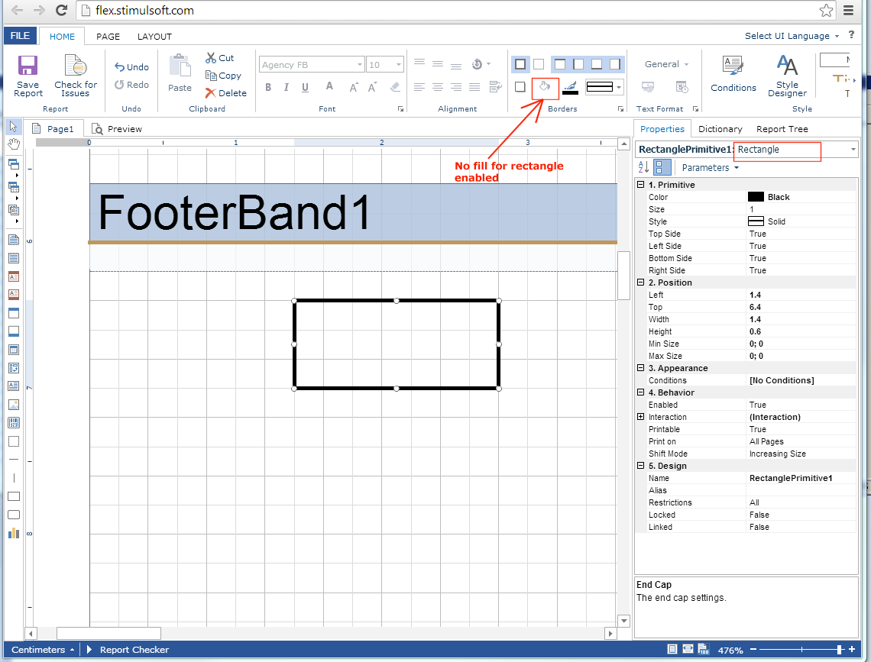Align text left in Alignment group
871x662 pixels.
[x=419, y=87]
